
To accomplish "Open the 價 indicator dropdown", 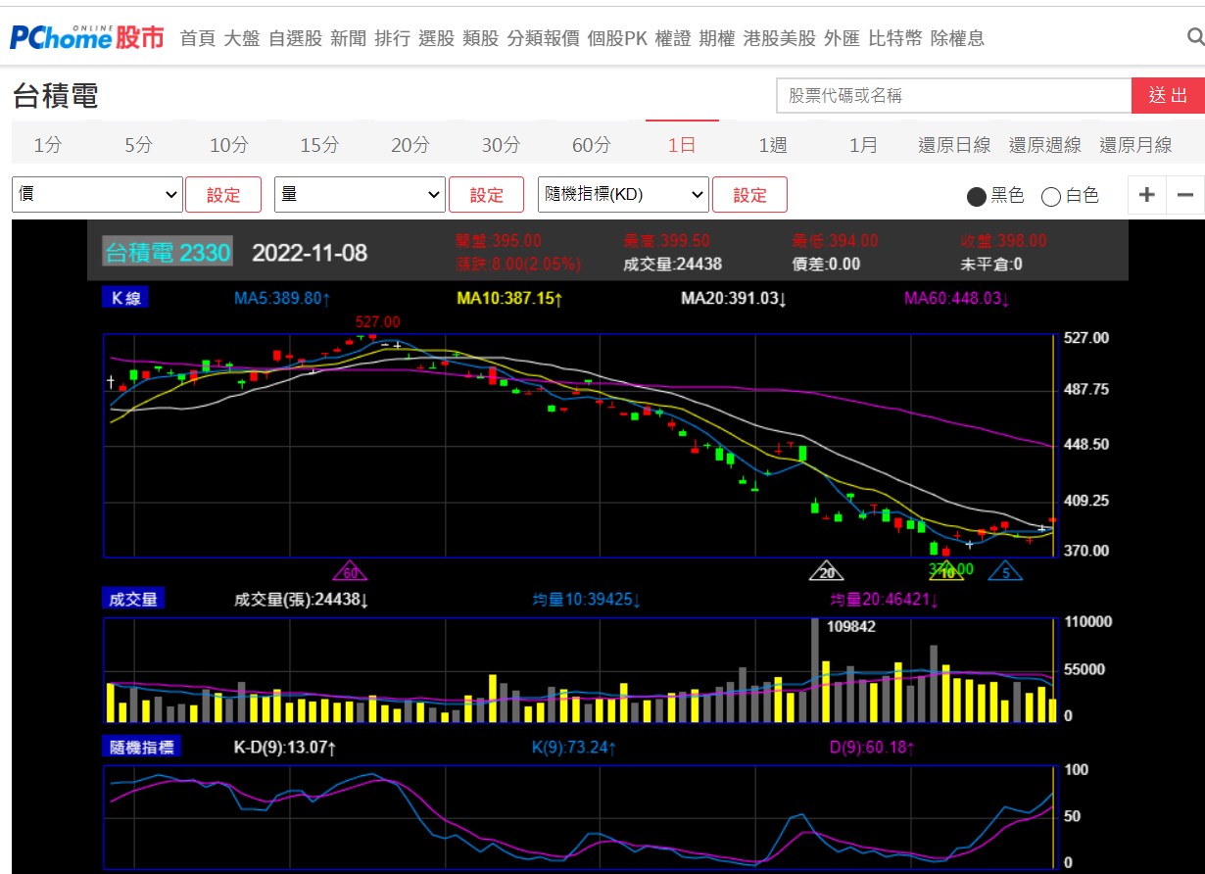I will (97, 194).
